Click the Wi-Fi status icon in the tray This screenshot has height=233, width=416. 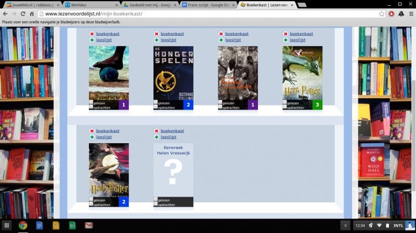(379, 226)
